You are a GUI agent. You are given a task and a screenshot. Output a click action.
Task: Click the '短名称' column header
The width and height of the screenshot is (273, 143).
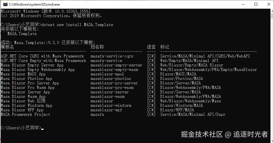(97, 47)
